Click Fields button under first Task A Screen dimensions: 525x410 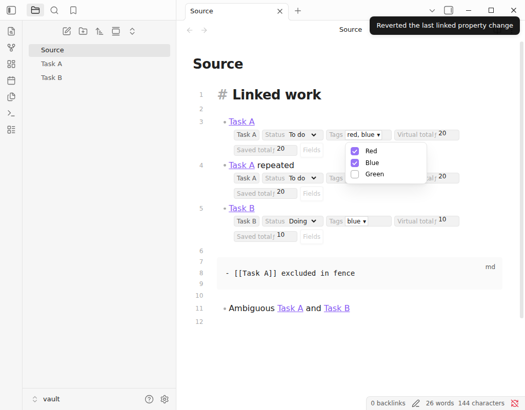(311, 150)
